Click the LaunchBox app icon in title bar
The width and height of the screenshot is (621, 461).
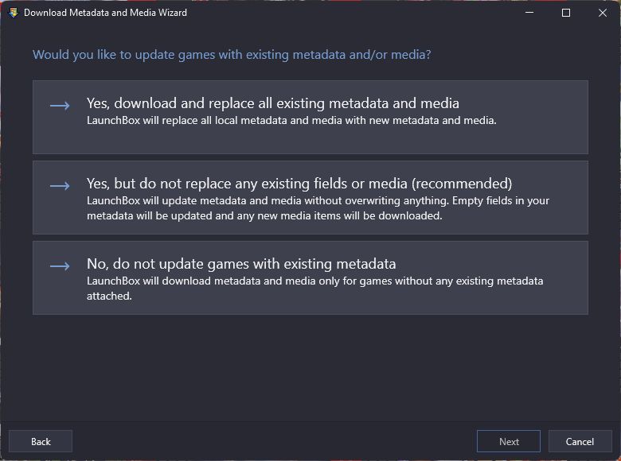14,13
